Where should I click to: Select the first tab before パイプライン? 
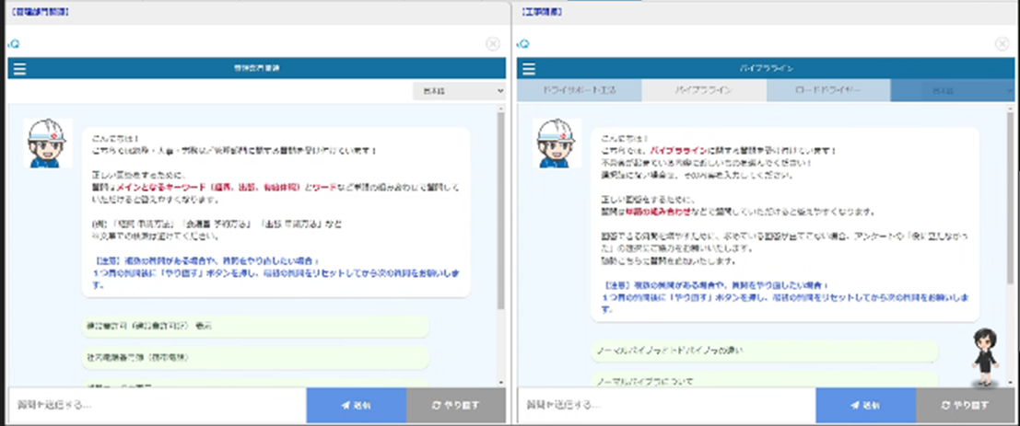(580, 91)
